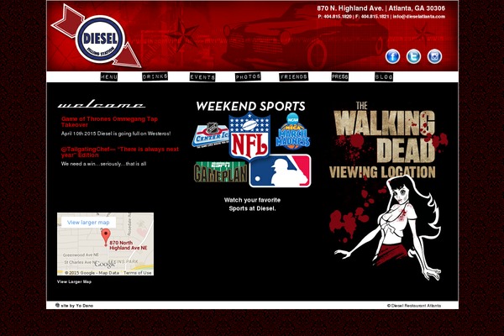Click 'We need a win…seriously…that is all' text
The width and height of the screenshot is (504, 336).
[x=103, y=164]
